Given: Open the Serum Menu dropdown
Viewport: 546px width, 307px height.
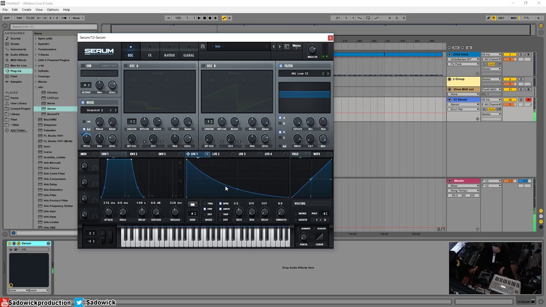Looking at the screenshot, I should [296, 46].
